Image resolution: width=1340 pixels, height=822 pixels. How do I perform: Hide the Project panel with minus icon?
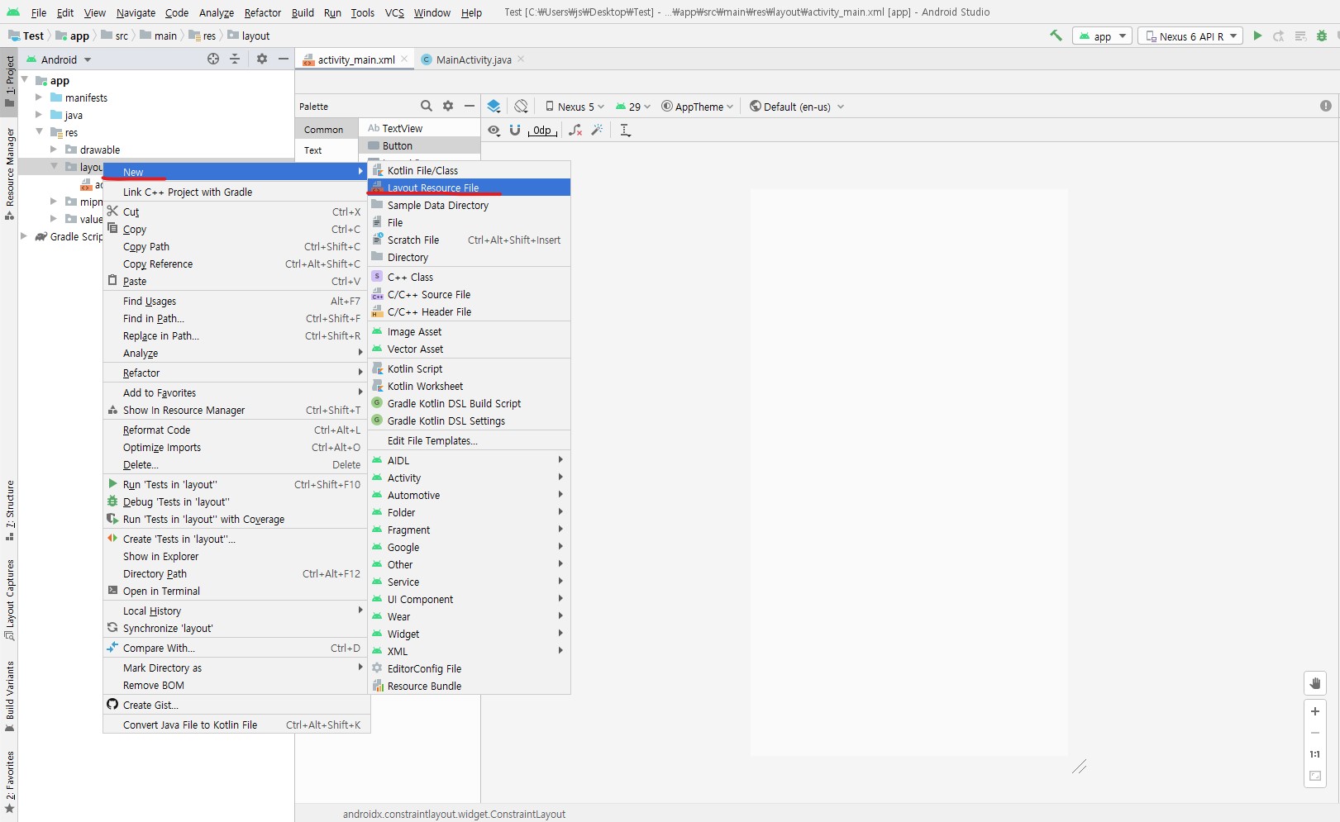pos(284,59)
